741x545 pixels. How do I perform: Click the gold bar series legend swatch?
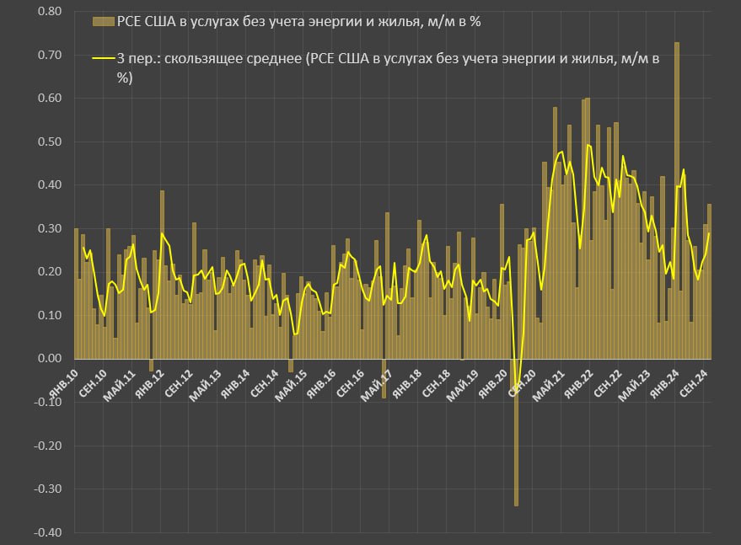pos(102,21)
